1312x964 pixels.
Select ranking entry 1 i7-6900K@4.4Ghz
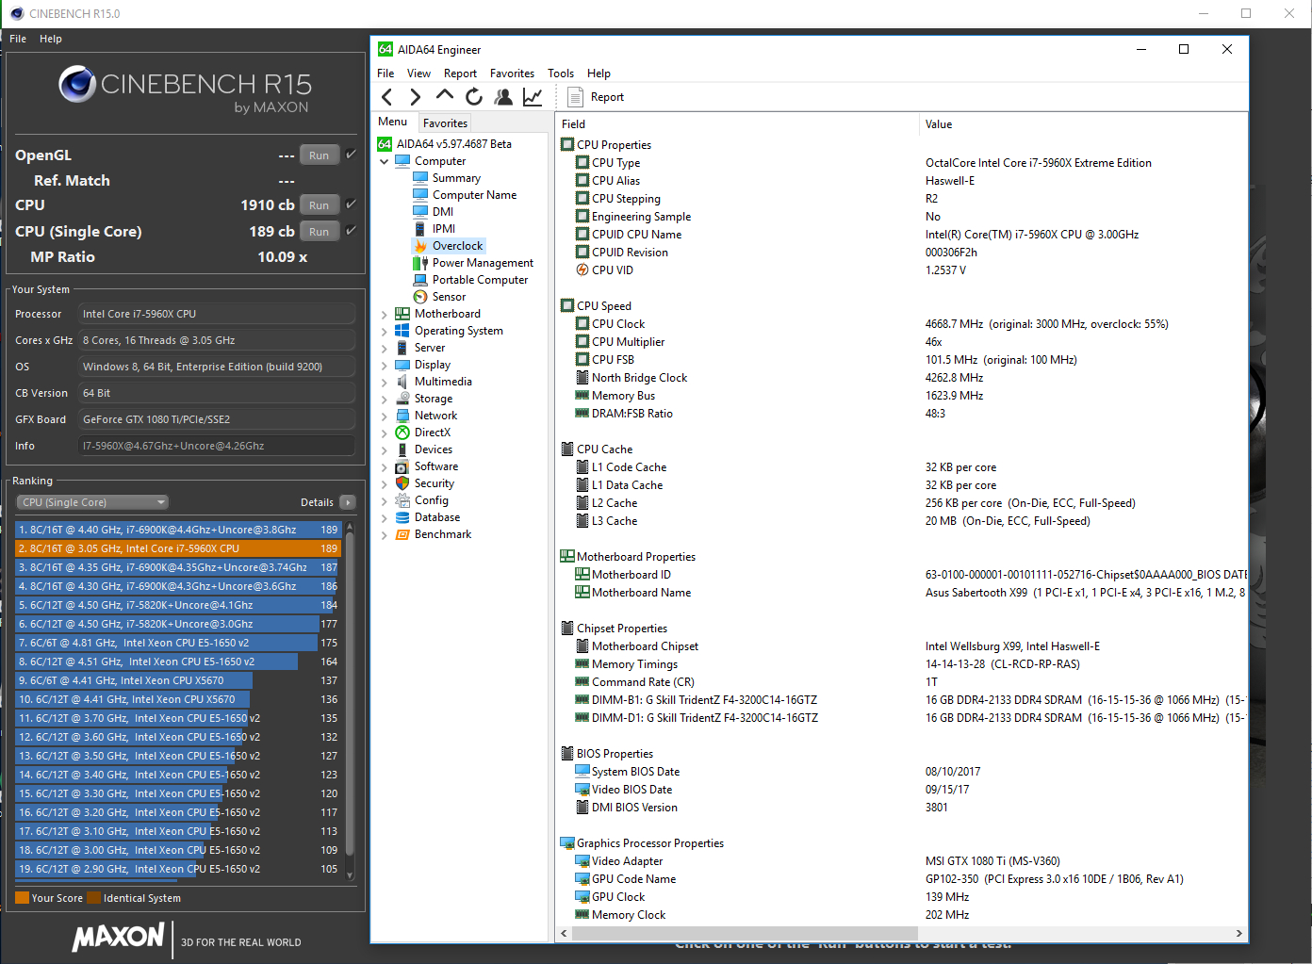point(178,530)
